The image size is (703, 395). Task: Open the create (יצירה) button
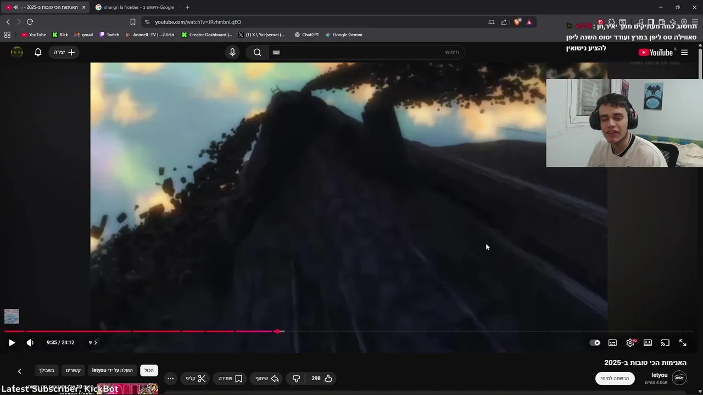64,52
